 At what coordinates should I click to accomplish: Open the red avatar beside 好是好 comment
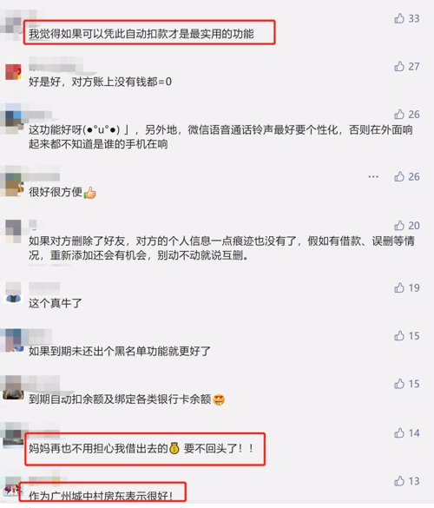[13, 72]
